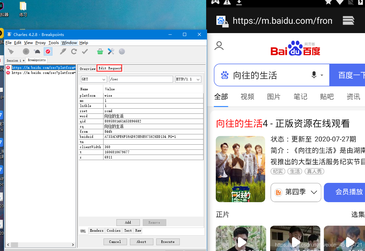This screenshot has width=365, height=251.
Task: Open the 向往的生活4 result title link
Action: click(283, 123)
